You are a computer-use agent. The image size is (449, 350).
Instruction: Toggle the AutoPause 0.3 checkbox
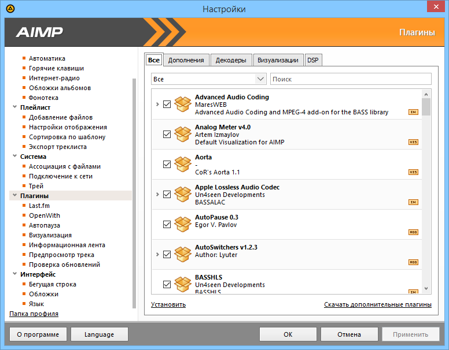pyautogui.click(x=167, y=225)
